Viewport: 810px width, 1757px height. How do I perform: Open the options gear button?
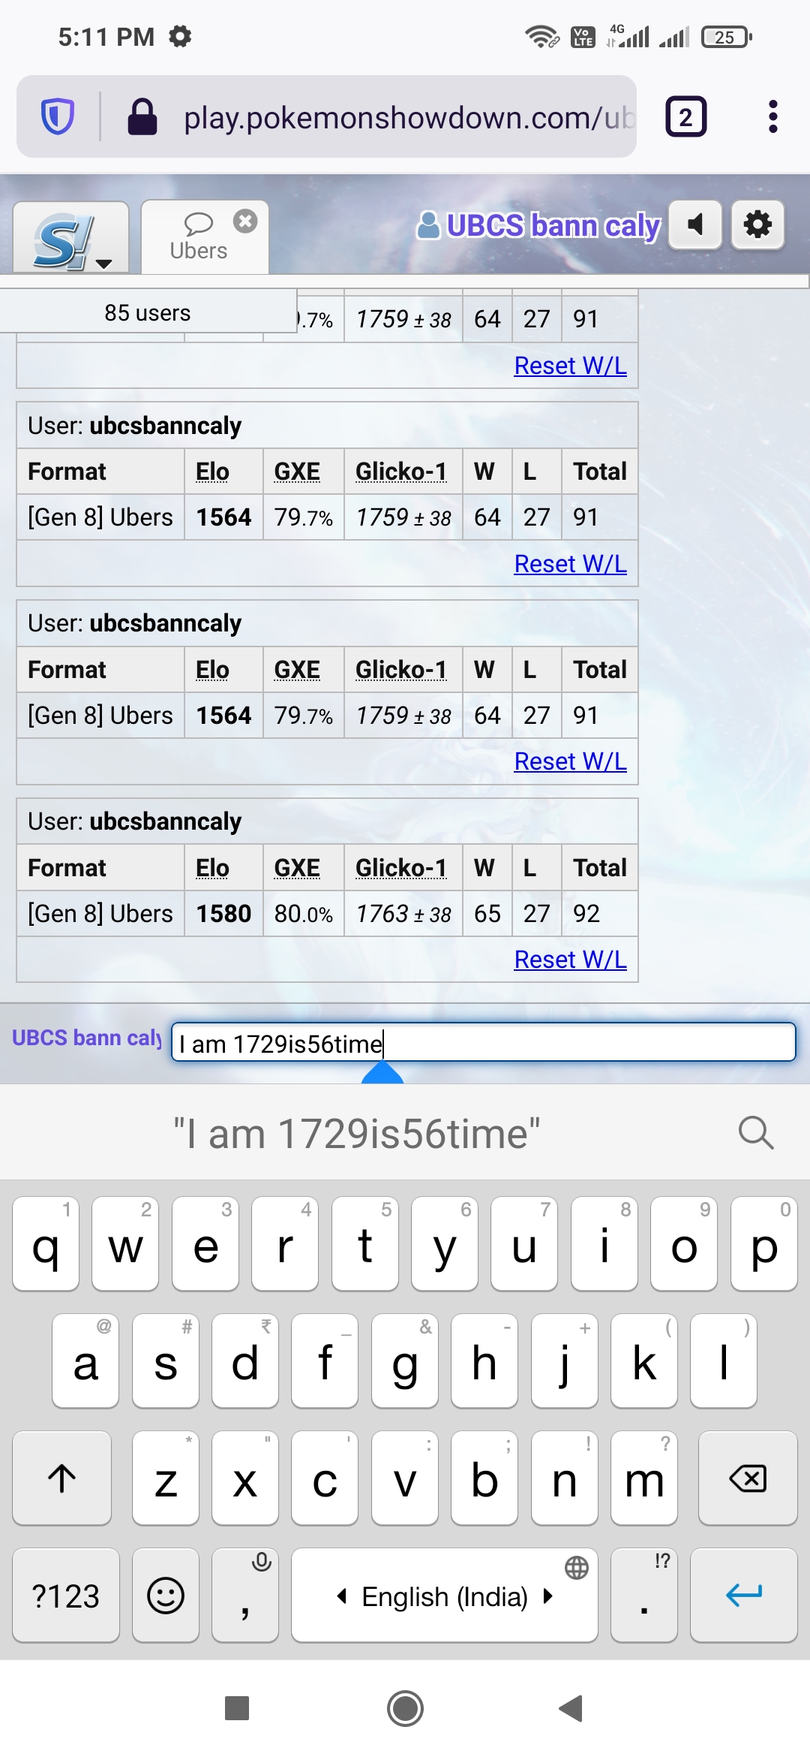coord(757,225)
